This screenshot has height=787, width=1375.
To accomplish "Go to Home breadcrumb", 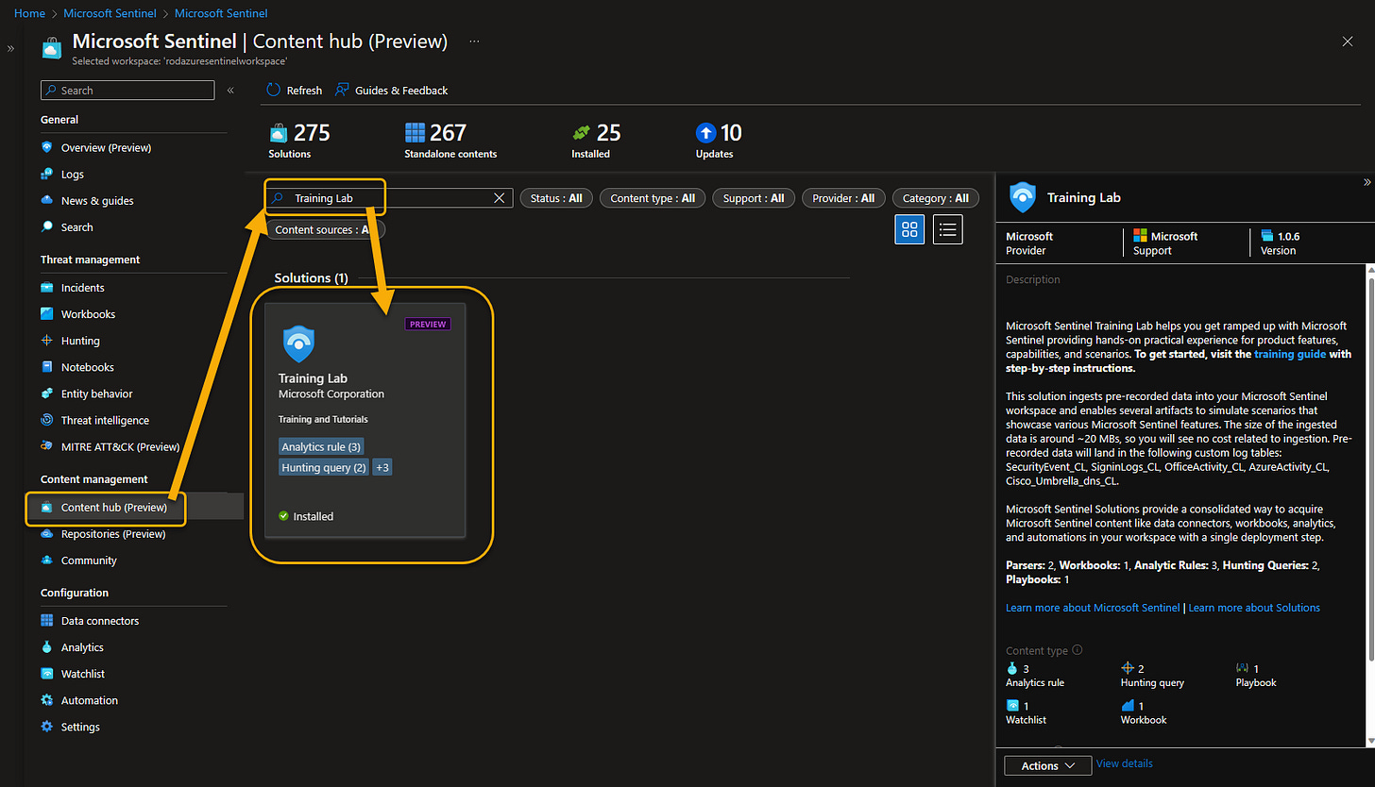I will 30,13.
